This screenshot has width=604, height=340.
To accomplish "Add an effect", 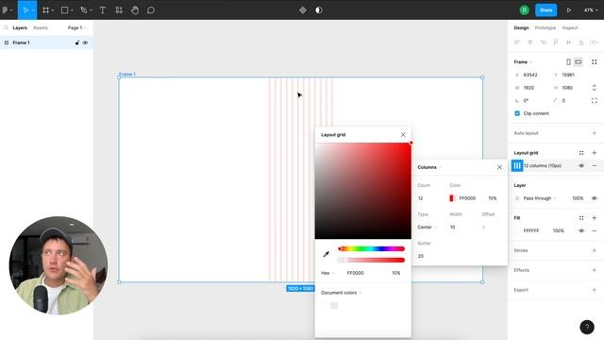I will [x=595, y=270].
